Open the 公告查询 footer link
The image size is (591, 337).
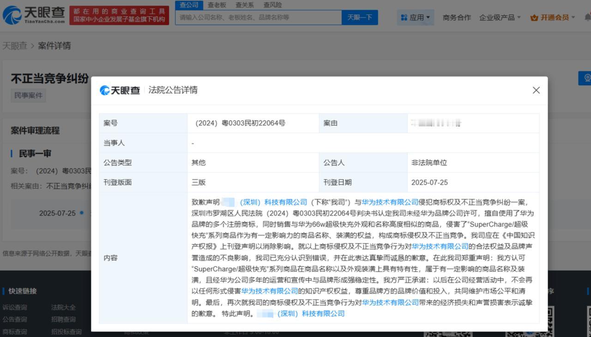click(15, 319)
